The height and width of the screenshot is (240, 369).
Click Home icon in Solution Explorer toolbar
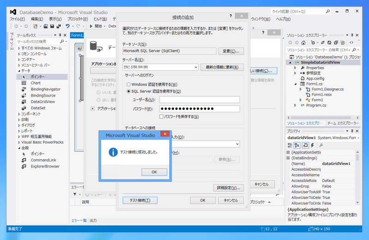(x=304, y=42)
